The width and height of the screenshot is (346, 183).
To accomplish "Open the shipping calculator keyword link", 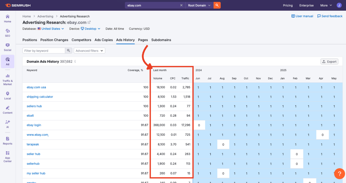I will (40, 97).
